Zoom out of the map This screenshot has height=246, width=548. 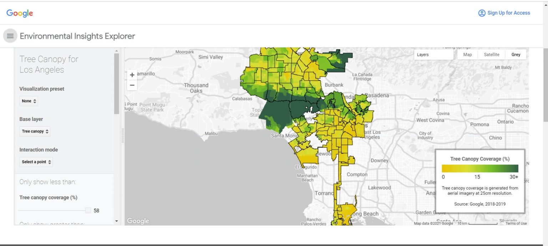(132, 85)
